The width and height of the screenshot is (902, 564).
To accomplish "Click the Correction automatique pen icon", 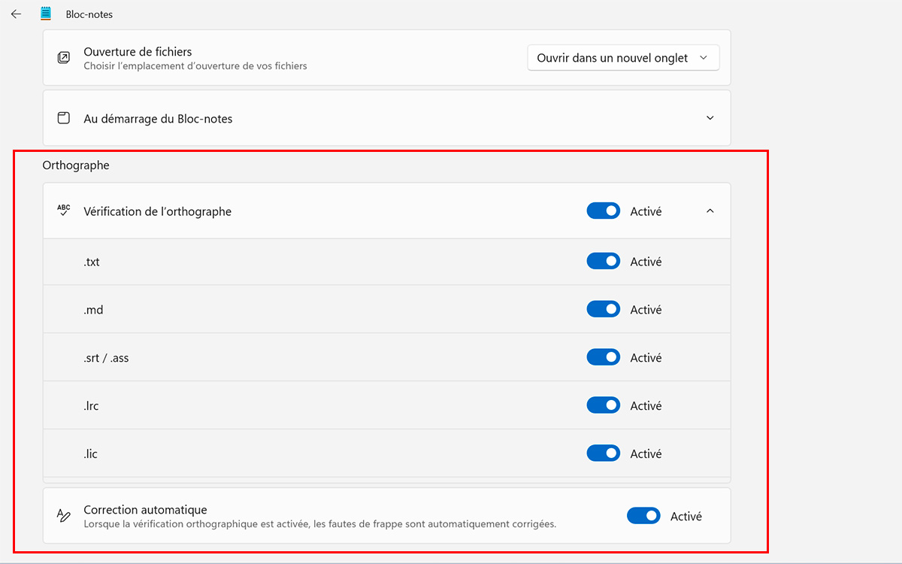I will point(64,516).
